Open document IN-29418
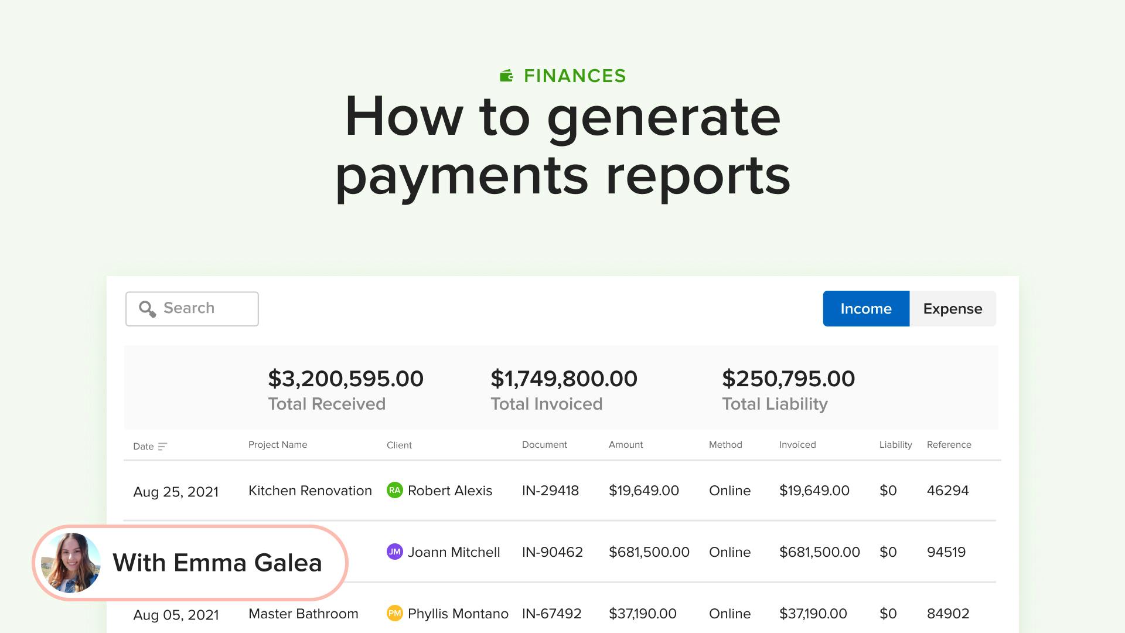The height and width of the screenshot is (633, 1125). point(550,491)
